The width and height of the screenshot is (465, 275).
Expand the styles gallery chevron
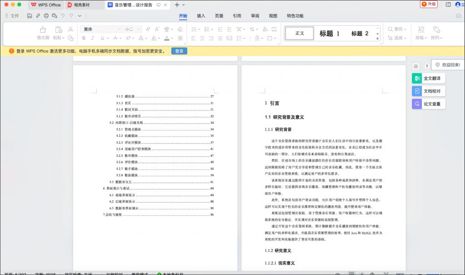tap(377, 38)
